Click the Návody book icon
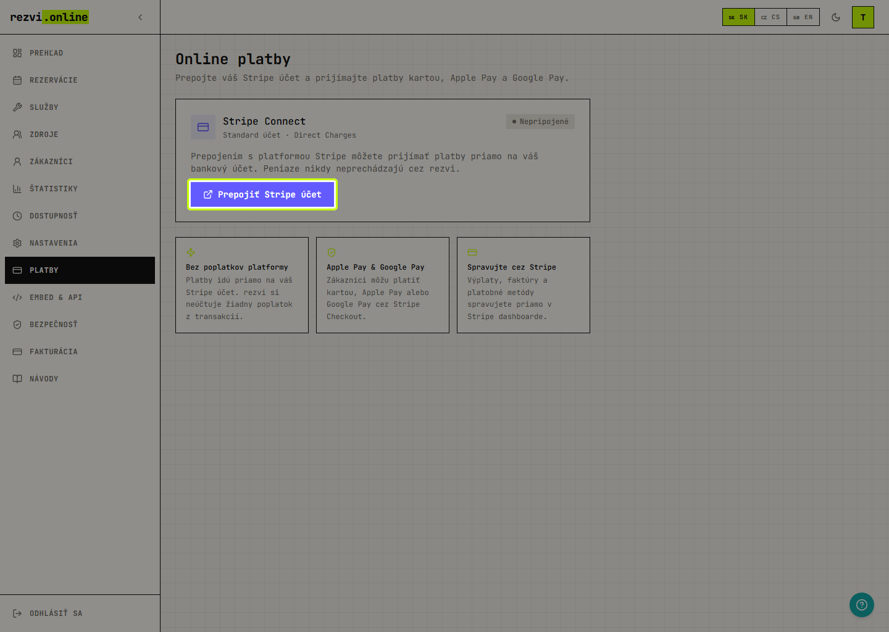 [17, 379]
